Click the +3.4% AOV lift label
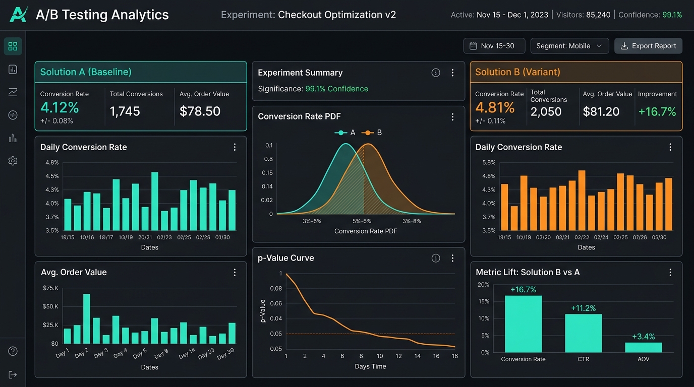The width and height of the screenshot is (694, 387). pos(644,337)
